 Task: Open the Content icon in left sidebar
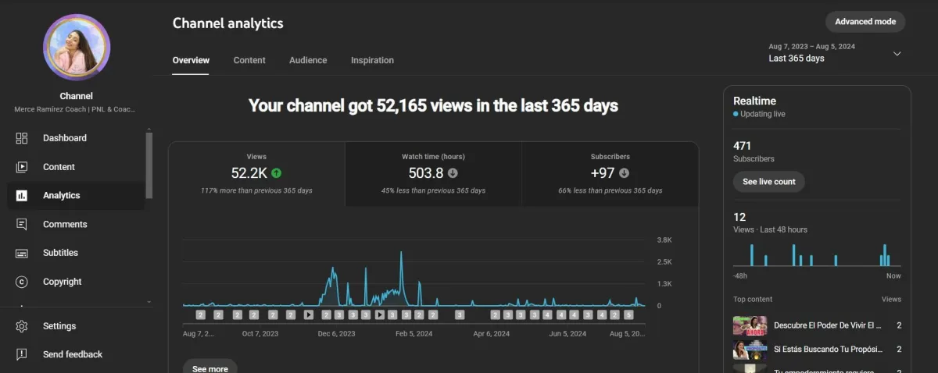pyautogui.click(x=22, y=167)
